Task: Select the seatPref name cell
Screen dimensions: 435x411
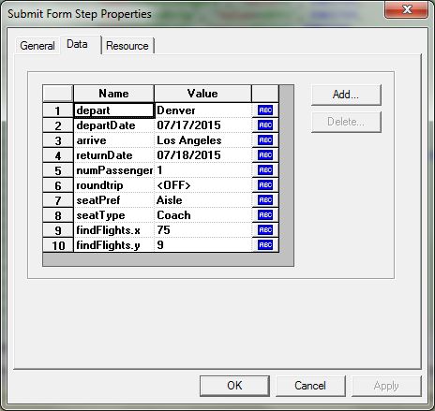Action: (114, 200)
